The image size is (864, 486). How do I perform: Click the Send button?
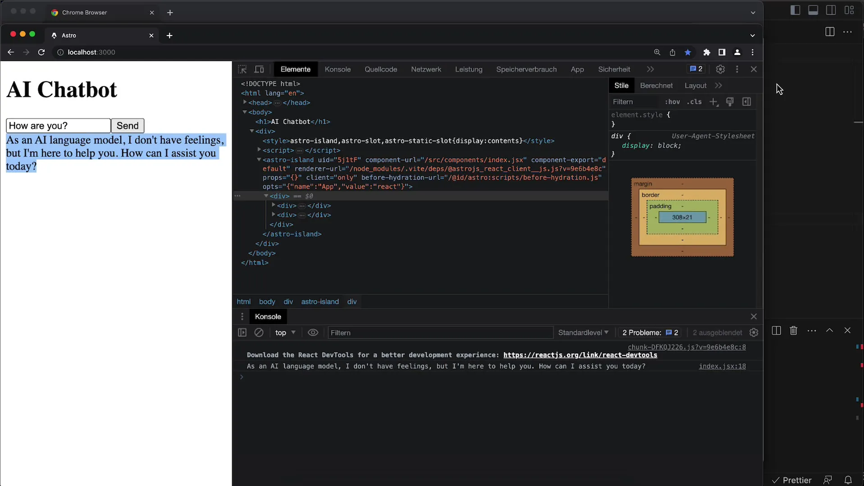[x=127, y=126]
